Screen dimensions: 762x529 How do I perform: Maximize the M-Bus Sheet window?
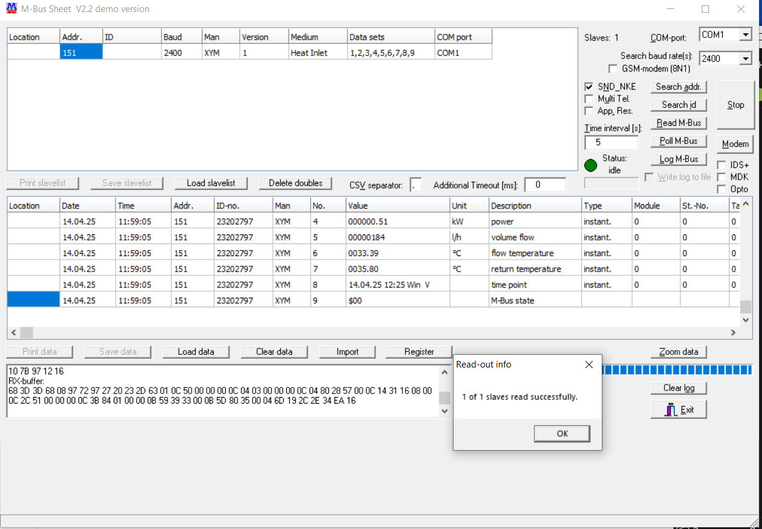coord(705,9)
